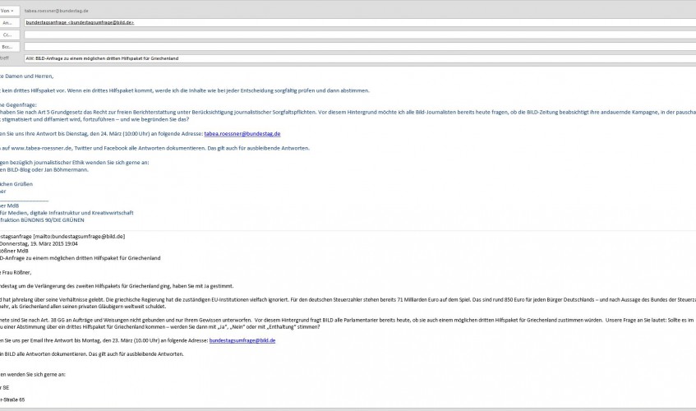
Task: Click the BÜNDNIS 90/DIE GRÜNEN signature line
Action: click(42, 220)
